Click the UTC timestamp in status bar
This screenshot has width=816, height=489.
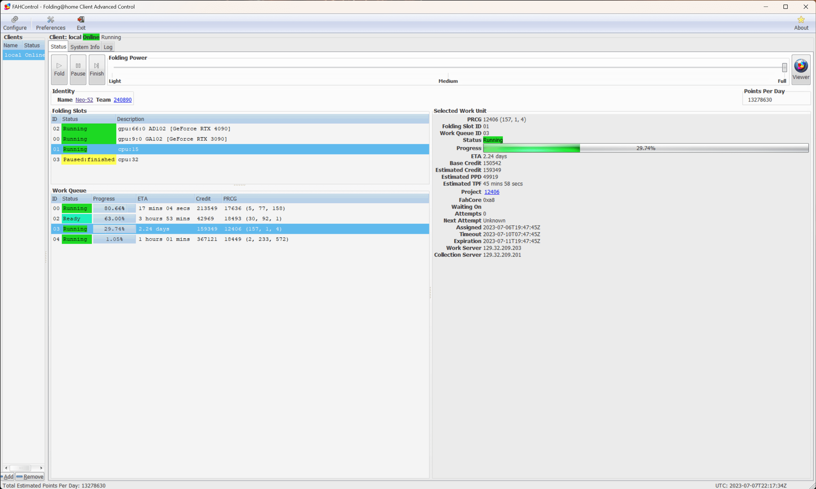751,485
